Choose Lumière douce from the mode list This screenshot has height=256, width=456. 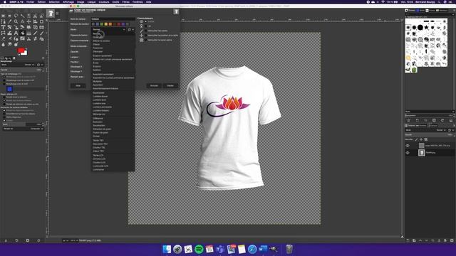tap(100, 97)
